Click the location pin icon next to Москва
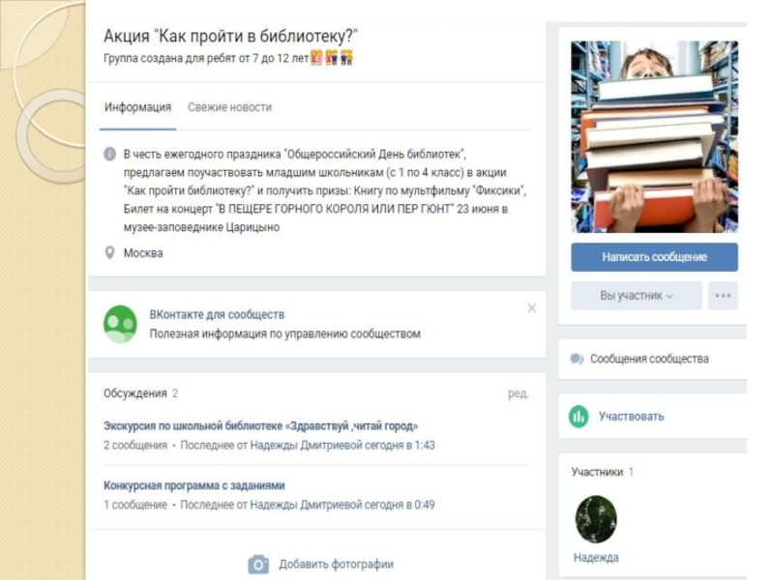 click(x=109, y=253)
